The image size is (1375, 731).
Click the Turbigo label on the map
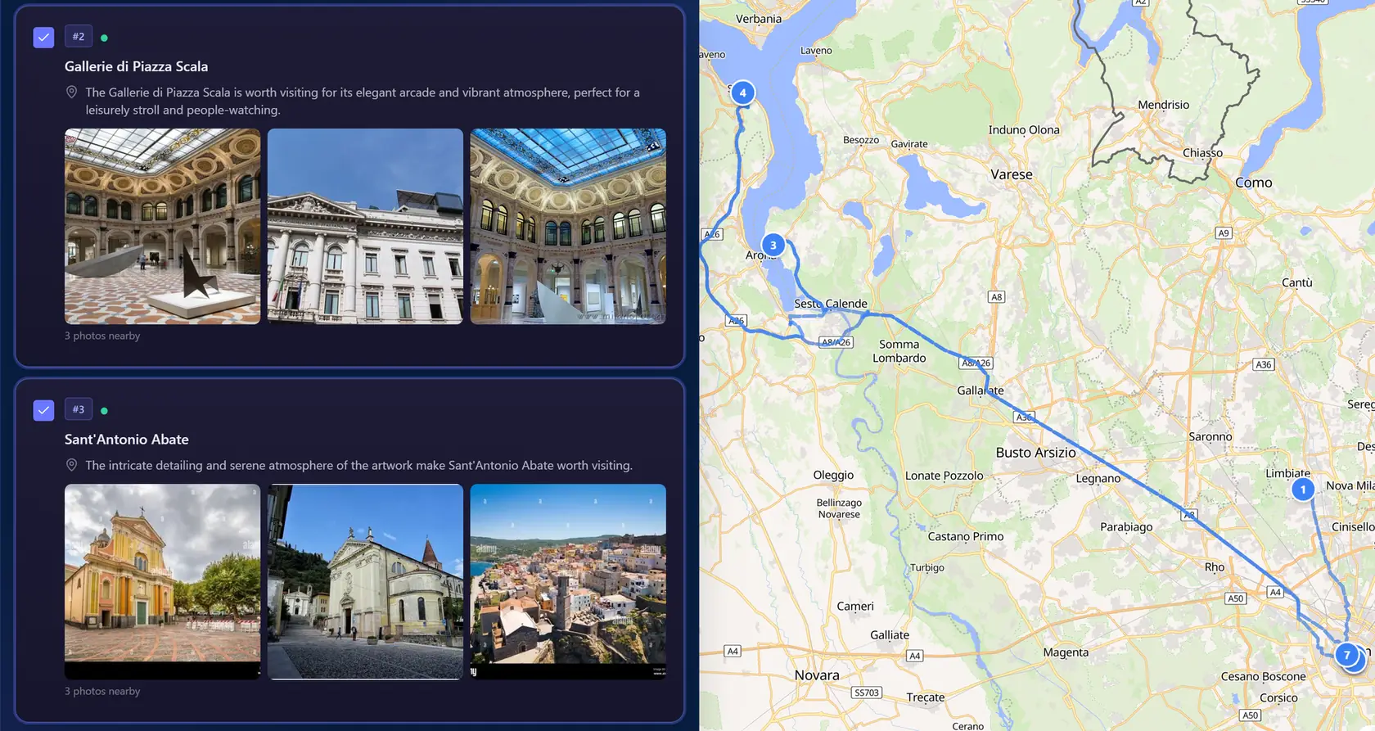(x=927, y=568)
